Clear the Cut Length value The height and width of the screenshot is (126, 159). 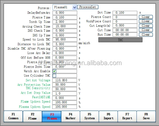146,26
